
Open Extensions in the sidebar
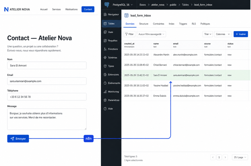(x=111, y=75)
